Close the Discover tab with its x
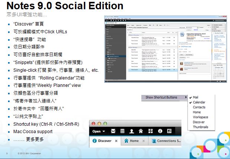Image resolution: width=230 pixels, height=159 pixels. pyautogui.click(x=116, y=141)
